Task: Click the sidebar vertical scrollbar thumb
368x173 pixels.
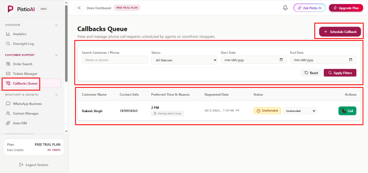Action: point(66,43)
